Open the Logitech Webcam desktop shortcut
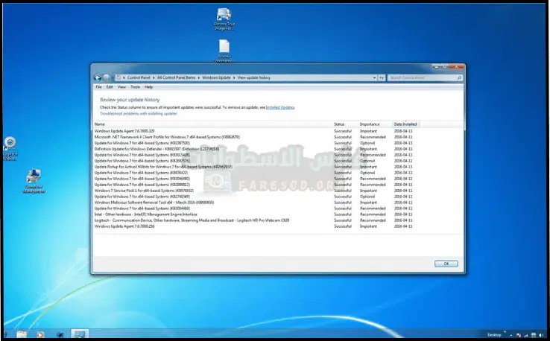 pos(10,146)
